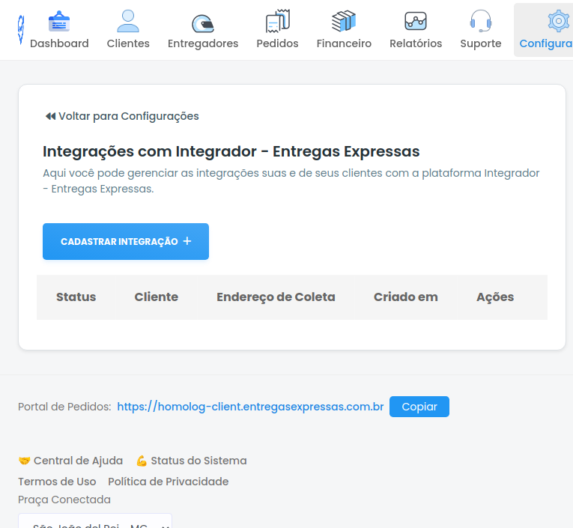Click the Criado em column header
573x528 pixels.
[406, 297]
